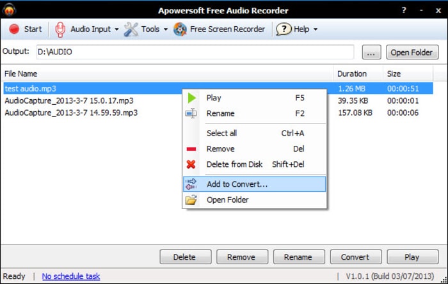
Task: Minimize the recorder window
Action: tap(421, 10)
